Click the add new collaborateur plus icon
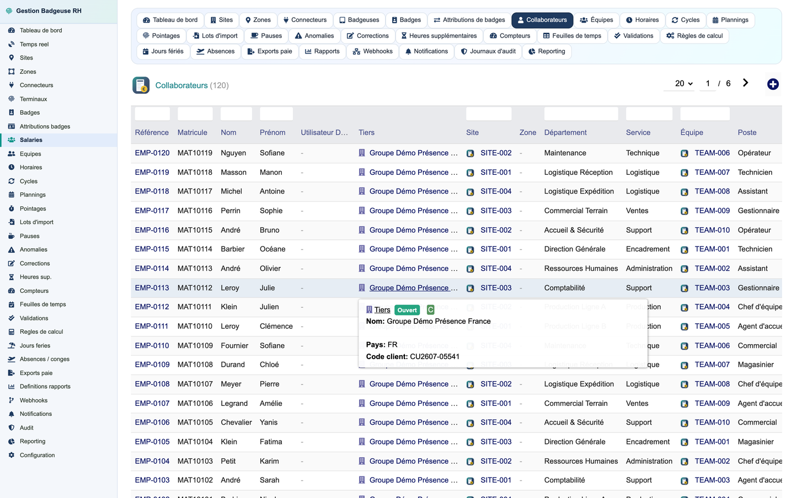The width and height of the screenshot is (797, 498). tap(773, 84)
